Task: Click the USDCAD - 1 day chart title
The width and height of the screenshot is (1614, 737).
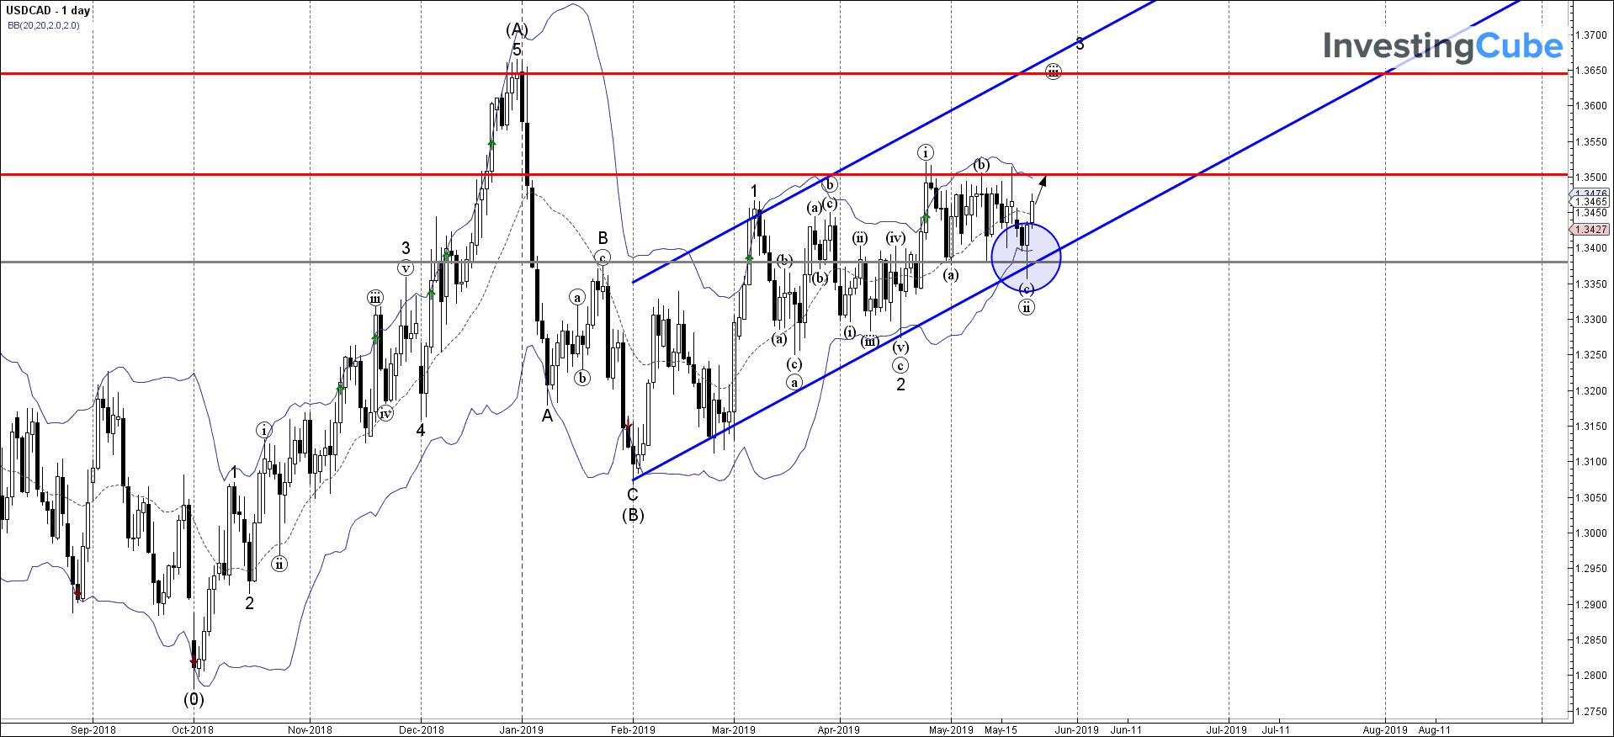Action: pos(47,10)
